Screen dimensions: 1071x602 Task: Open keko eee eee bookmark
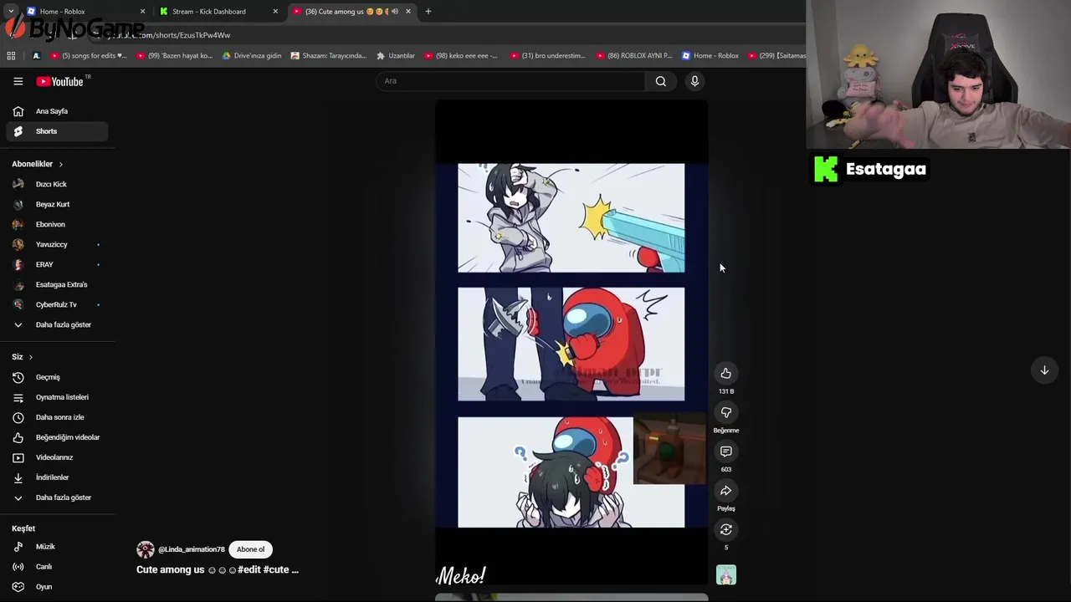tap(461, 56)
